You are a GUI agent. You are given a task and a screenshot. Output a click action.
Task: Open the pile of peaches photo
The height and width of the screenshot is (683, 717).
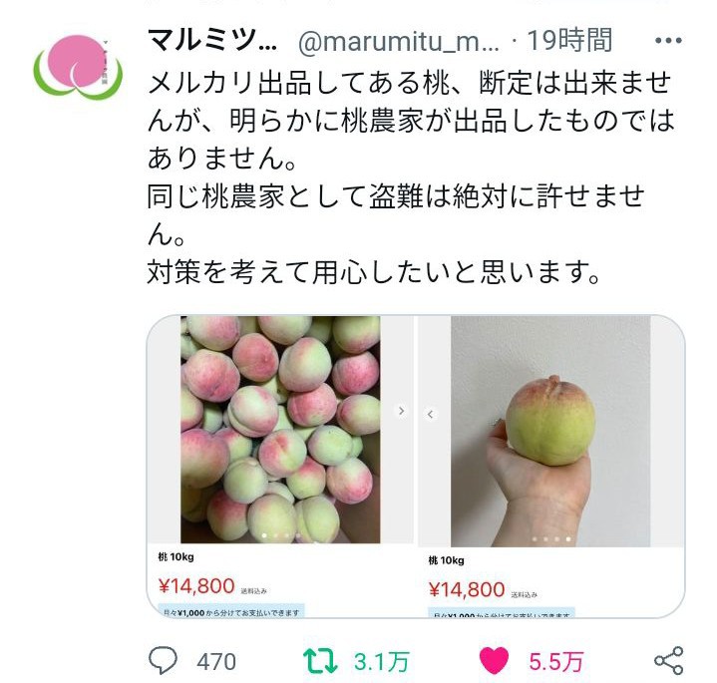(280, 430)
